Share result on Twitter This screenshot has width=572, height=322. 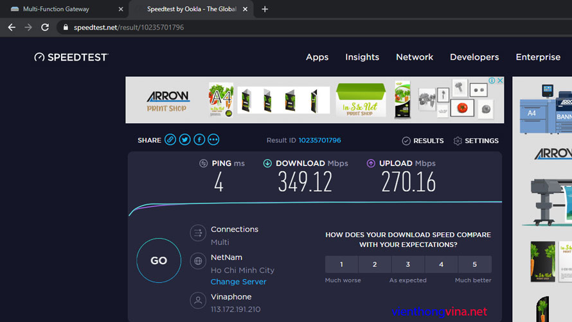click(x=184, y=140)
